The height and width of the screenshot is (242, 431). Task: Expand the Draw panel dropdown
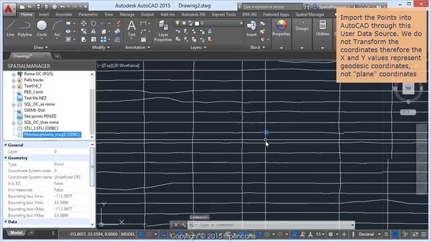click(x=40, y=47)
